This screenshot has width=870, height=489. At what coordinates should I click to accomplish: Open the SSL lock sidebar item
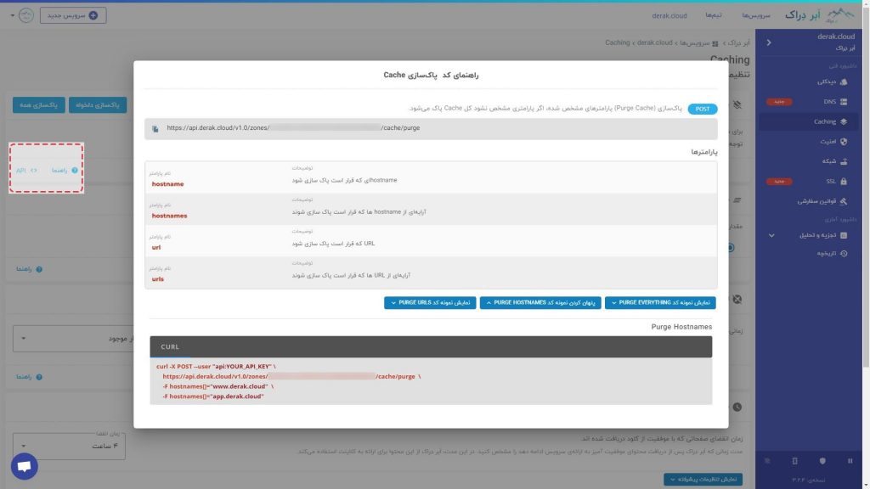[x=836, y=182]
